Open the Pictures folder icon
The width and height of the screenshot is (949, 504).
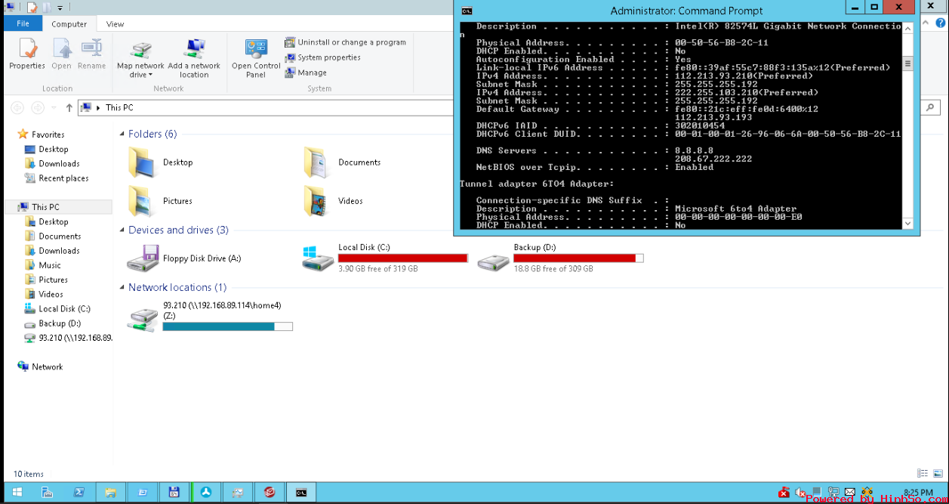point(143,201)
